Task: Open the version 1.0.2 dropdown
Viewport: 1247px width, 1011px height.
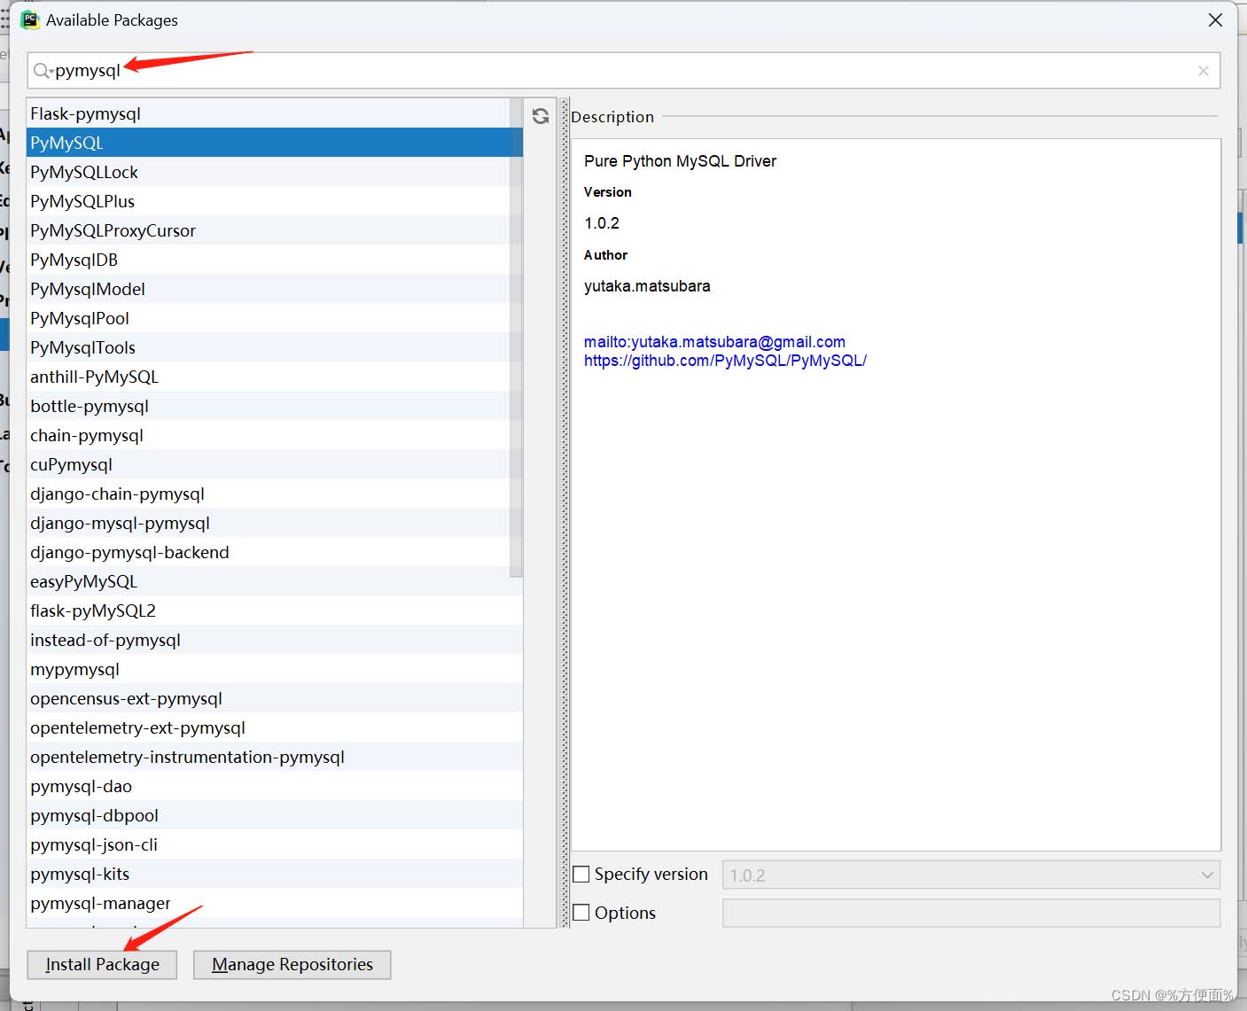Action: pyautogui.click(x=971, y=875)
